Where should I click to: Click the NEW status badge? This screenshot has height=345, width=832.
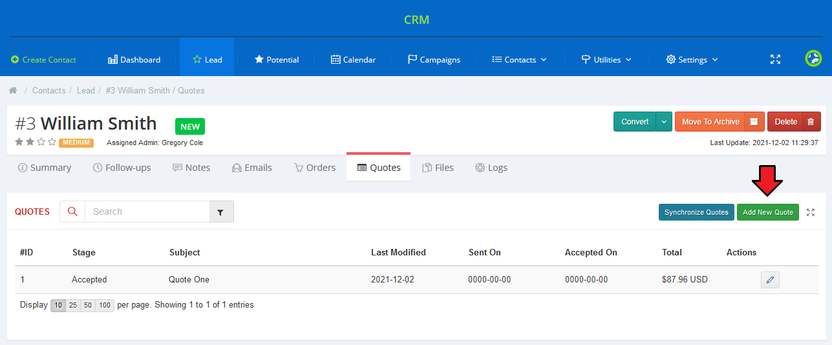190,126
